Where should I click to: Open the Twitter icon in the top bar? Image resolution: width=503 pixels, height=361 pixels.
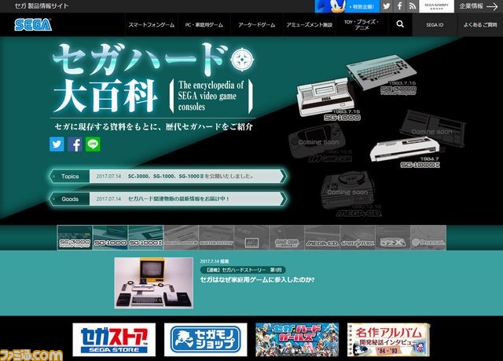(387, 6)
